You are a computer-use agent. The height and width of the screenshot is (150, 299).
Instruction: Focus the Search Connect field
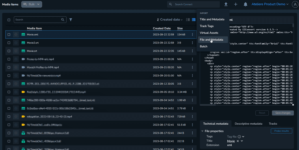pos(193,4)
